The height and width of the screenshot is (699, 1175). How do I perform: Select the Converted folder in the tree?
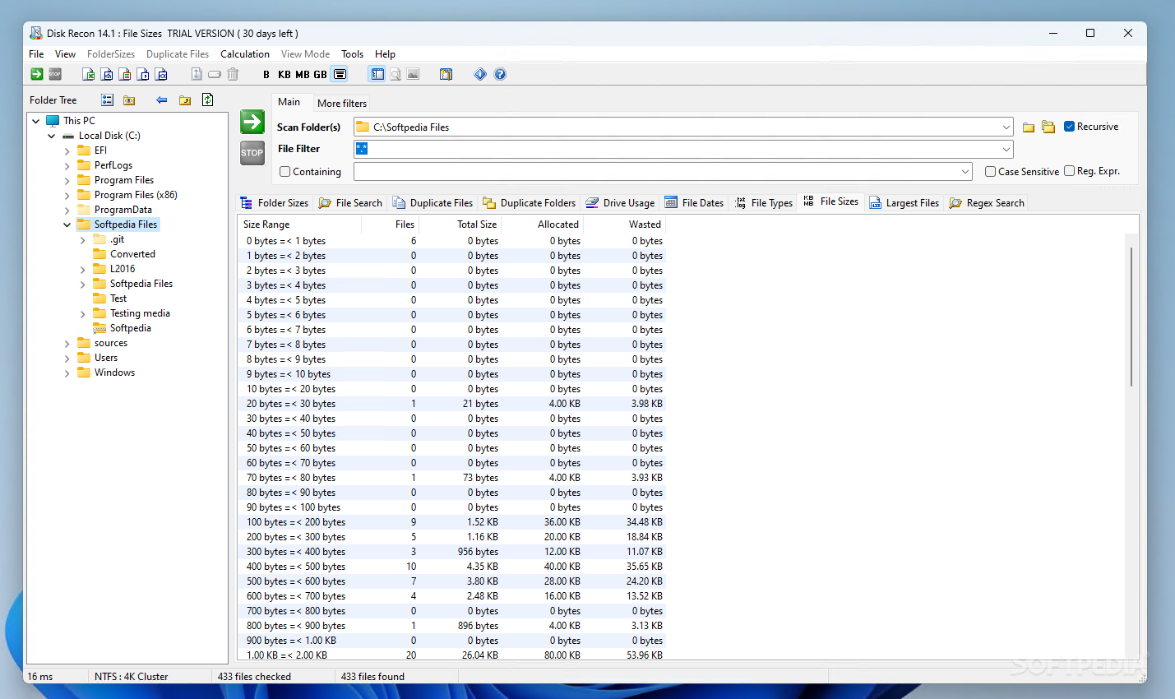(x=132, y=254)
